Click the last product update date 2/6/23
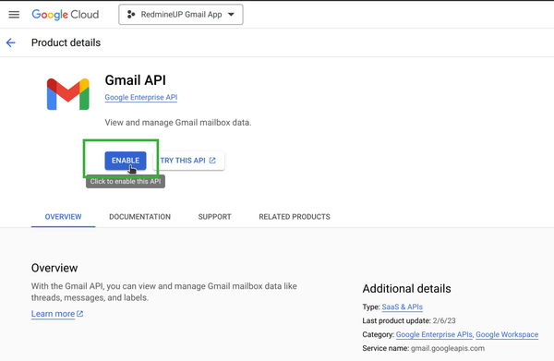 [x=444, y=320]
